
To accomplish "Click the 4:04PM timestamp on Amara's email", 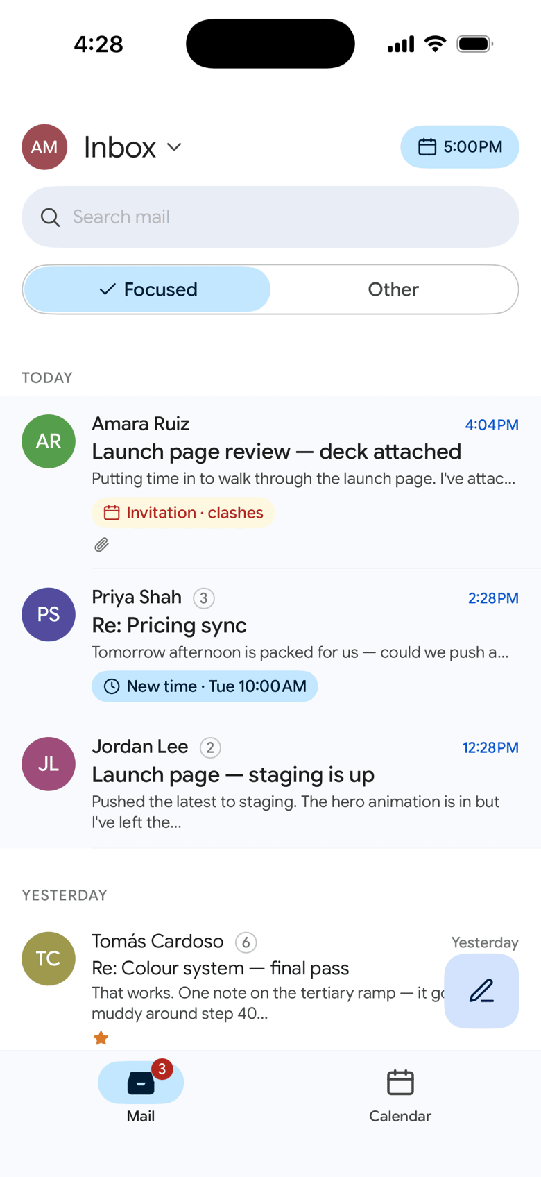I will pyautogui.click(x=492, y=425).
